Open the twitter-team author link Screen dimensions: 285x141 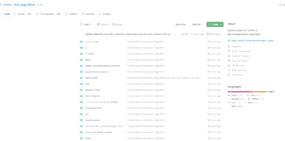(x=92, y=34)
